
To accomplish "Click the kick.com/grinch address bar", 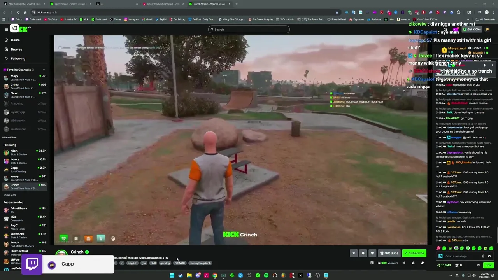I will 183,12.
